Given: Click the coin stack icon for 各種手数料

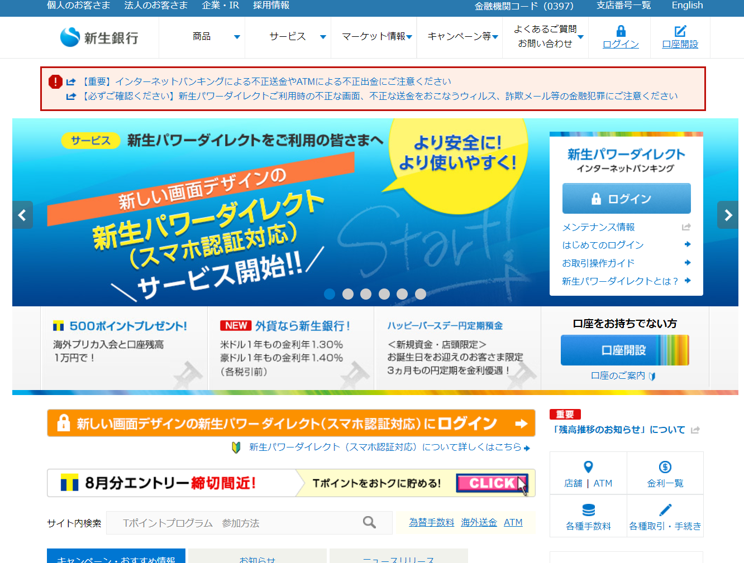Looking at the screenshot, I should click(588, 510).
